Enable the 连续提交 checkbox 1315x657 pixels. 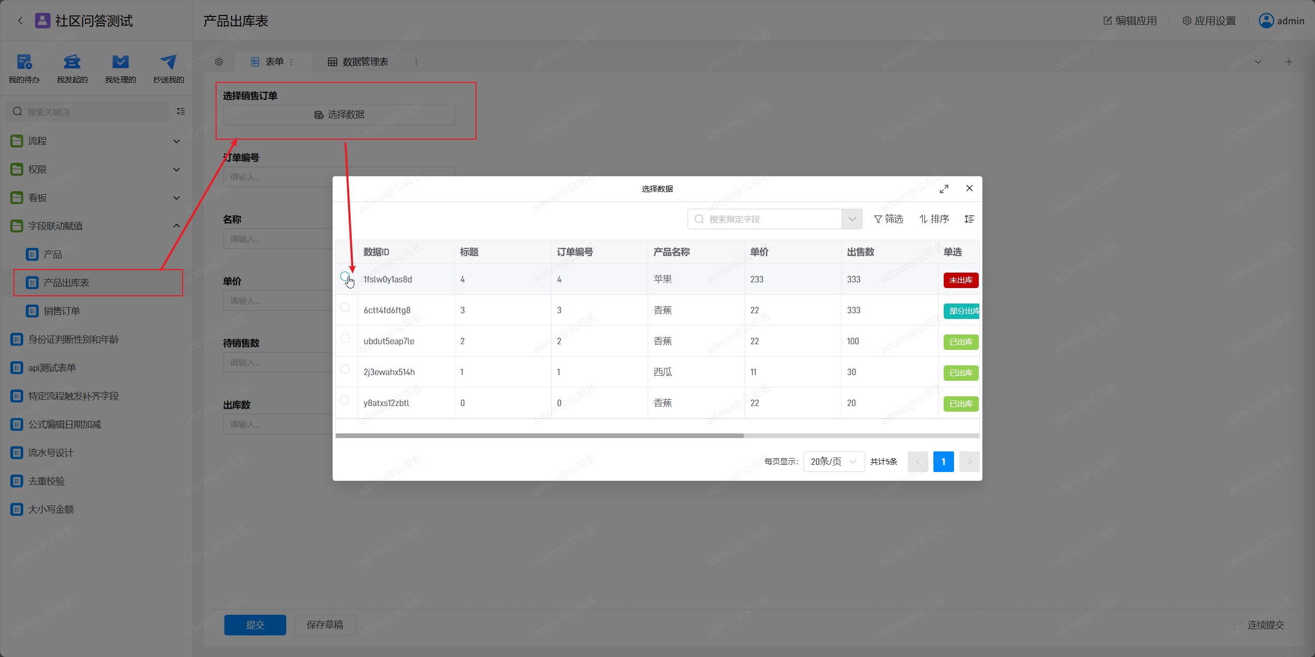click(1238, 625)
